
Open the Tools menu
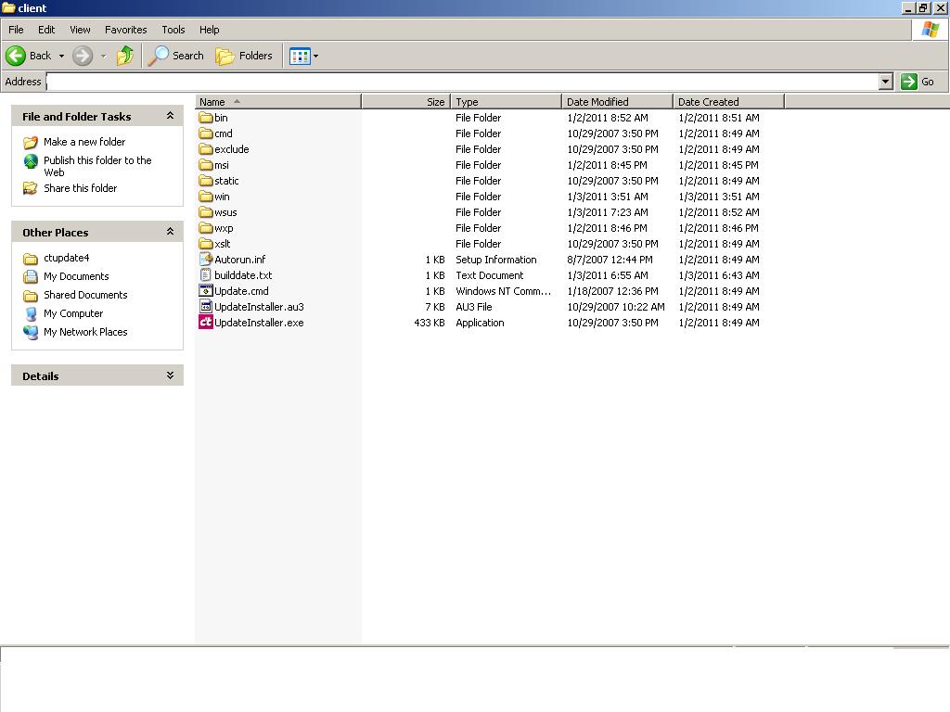[x=173, y=30]
